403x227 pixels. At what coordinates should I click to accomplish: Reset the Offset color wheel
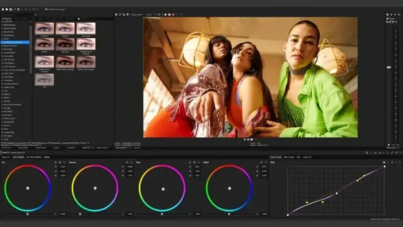266,162
